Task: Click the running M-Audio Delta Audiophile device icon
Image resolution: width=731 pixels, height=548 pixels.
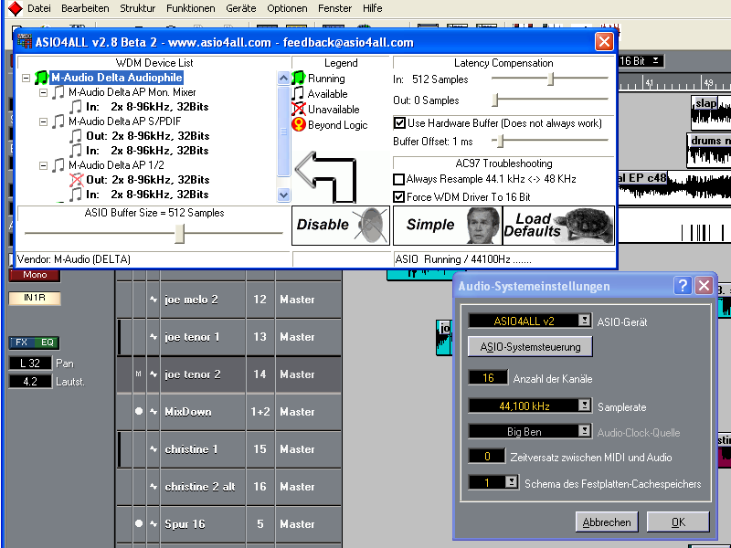Action: click(41, 78)
